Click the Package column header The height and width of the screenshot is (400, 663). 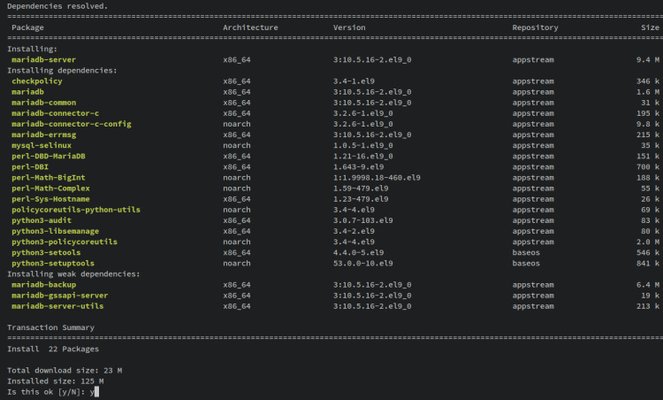pyautogui.click(x=27, y=27)
